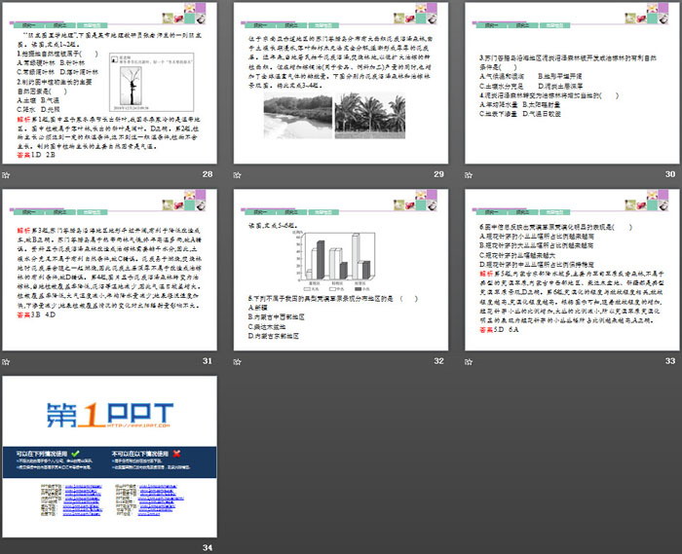The height and width of the screenshot is (554, 682).
Task: Click the animation star icon under slide 29
Action: click(238, 174)
